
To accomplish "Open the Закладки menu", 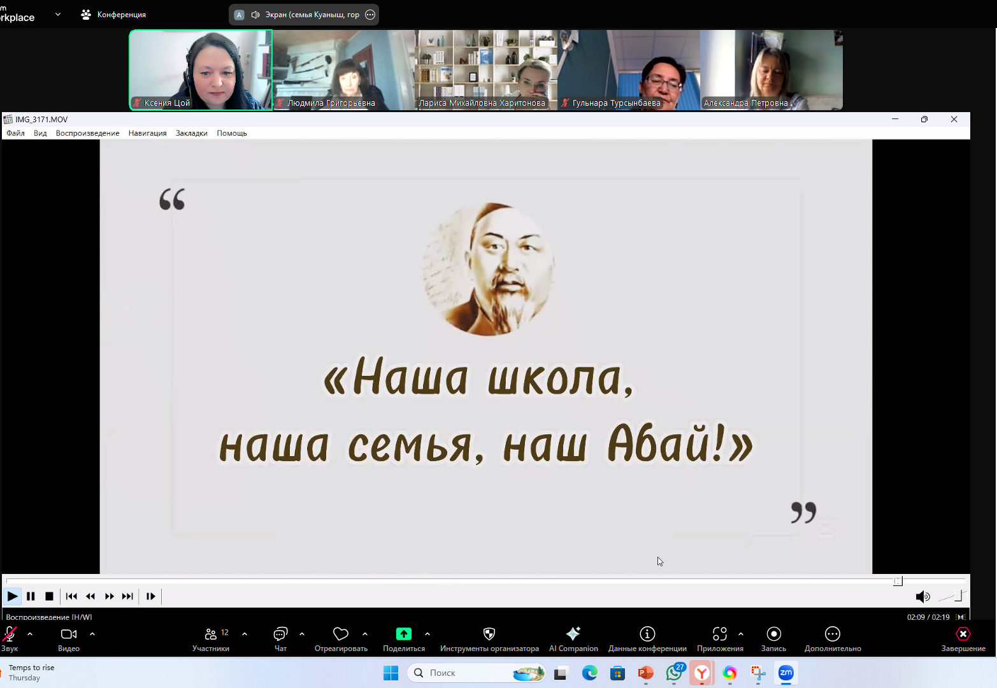I will point(191,133).
